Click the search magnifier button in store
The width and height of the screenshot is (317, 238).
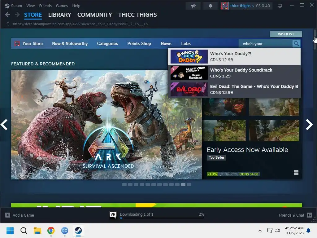pos(296,43)
